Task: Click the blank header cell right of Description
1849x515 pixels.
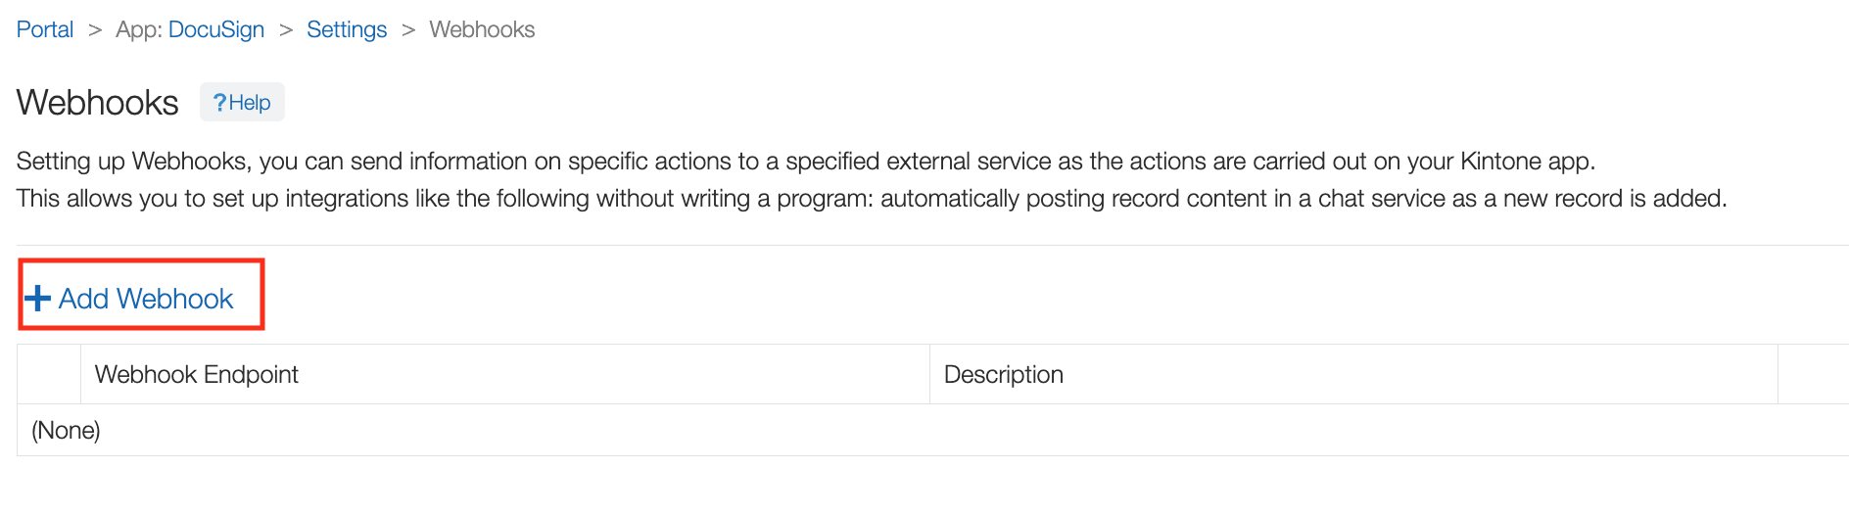Action: click(1812, 374)
